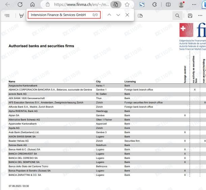Viewport: 206px width, 190px height.
Task: Select AFS Execution Services B.V. entry
Action: tap(46, 102)
